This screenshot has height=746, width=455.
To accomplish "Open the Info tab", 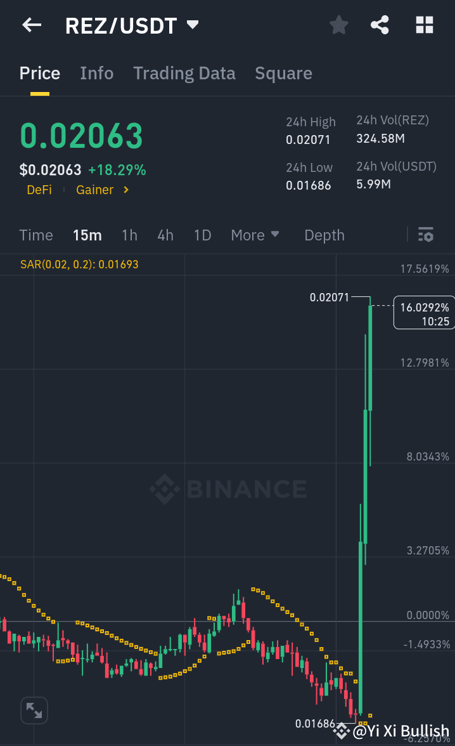I will point(96,73).
